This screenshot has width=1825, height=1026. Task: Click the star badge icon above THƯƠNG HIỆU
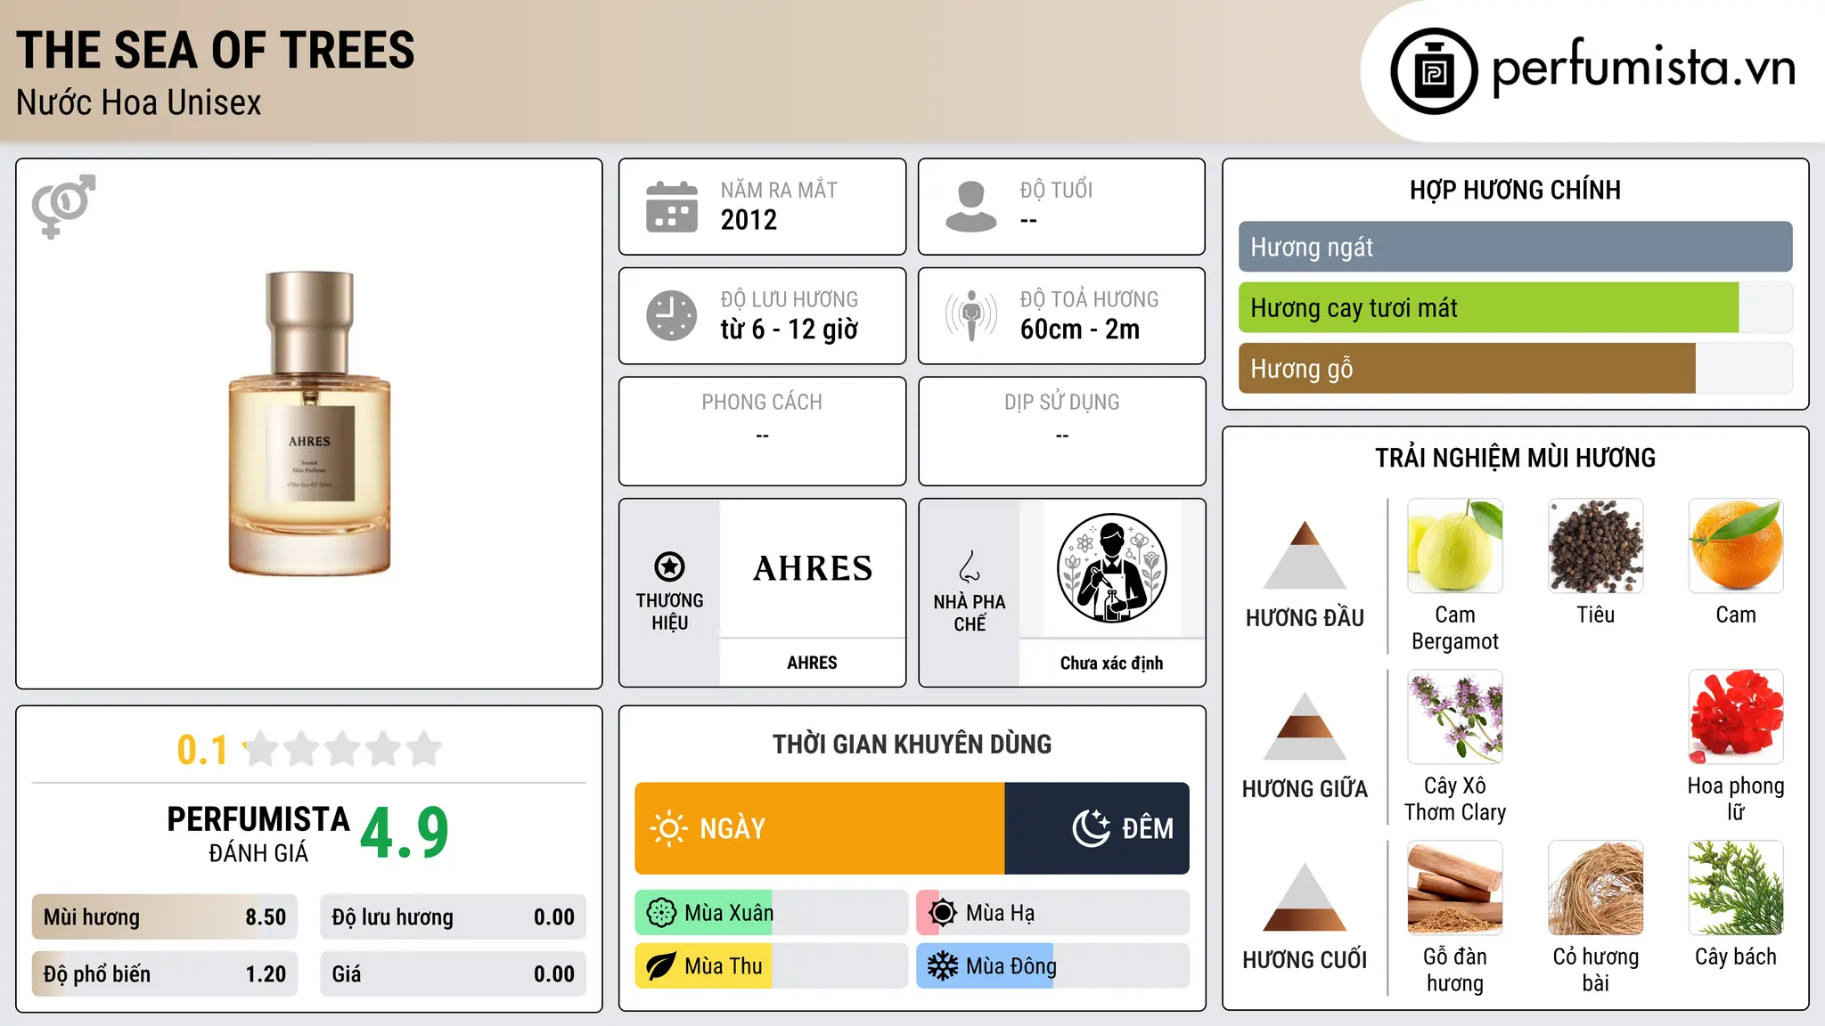[x=669, y=566]
